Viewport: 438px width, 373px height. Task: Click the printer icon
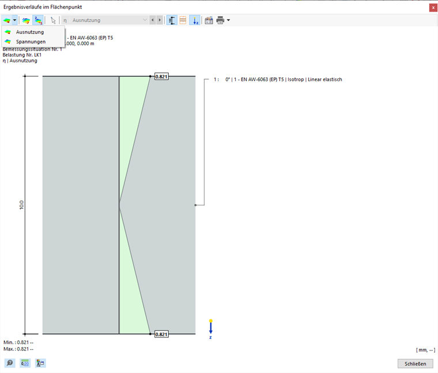point(220,20)
